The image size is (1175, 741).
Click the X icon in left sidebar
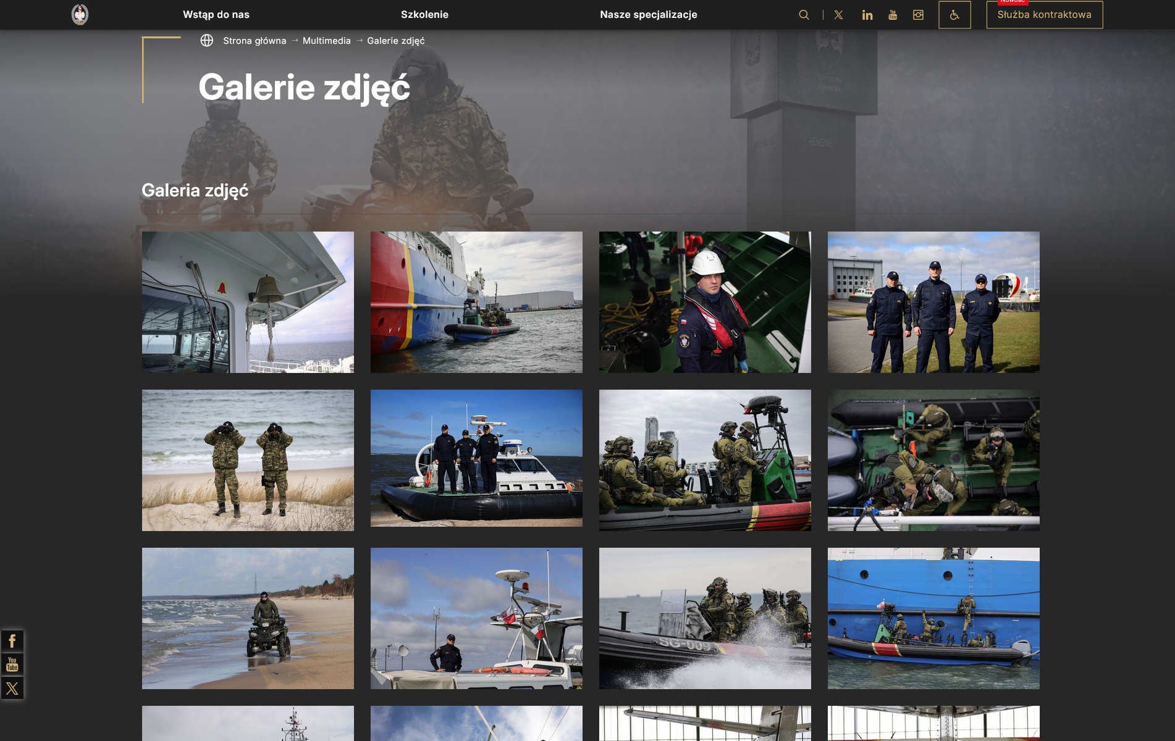(12, 688)
